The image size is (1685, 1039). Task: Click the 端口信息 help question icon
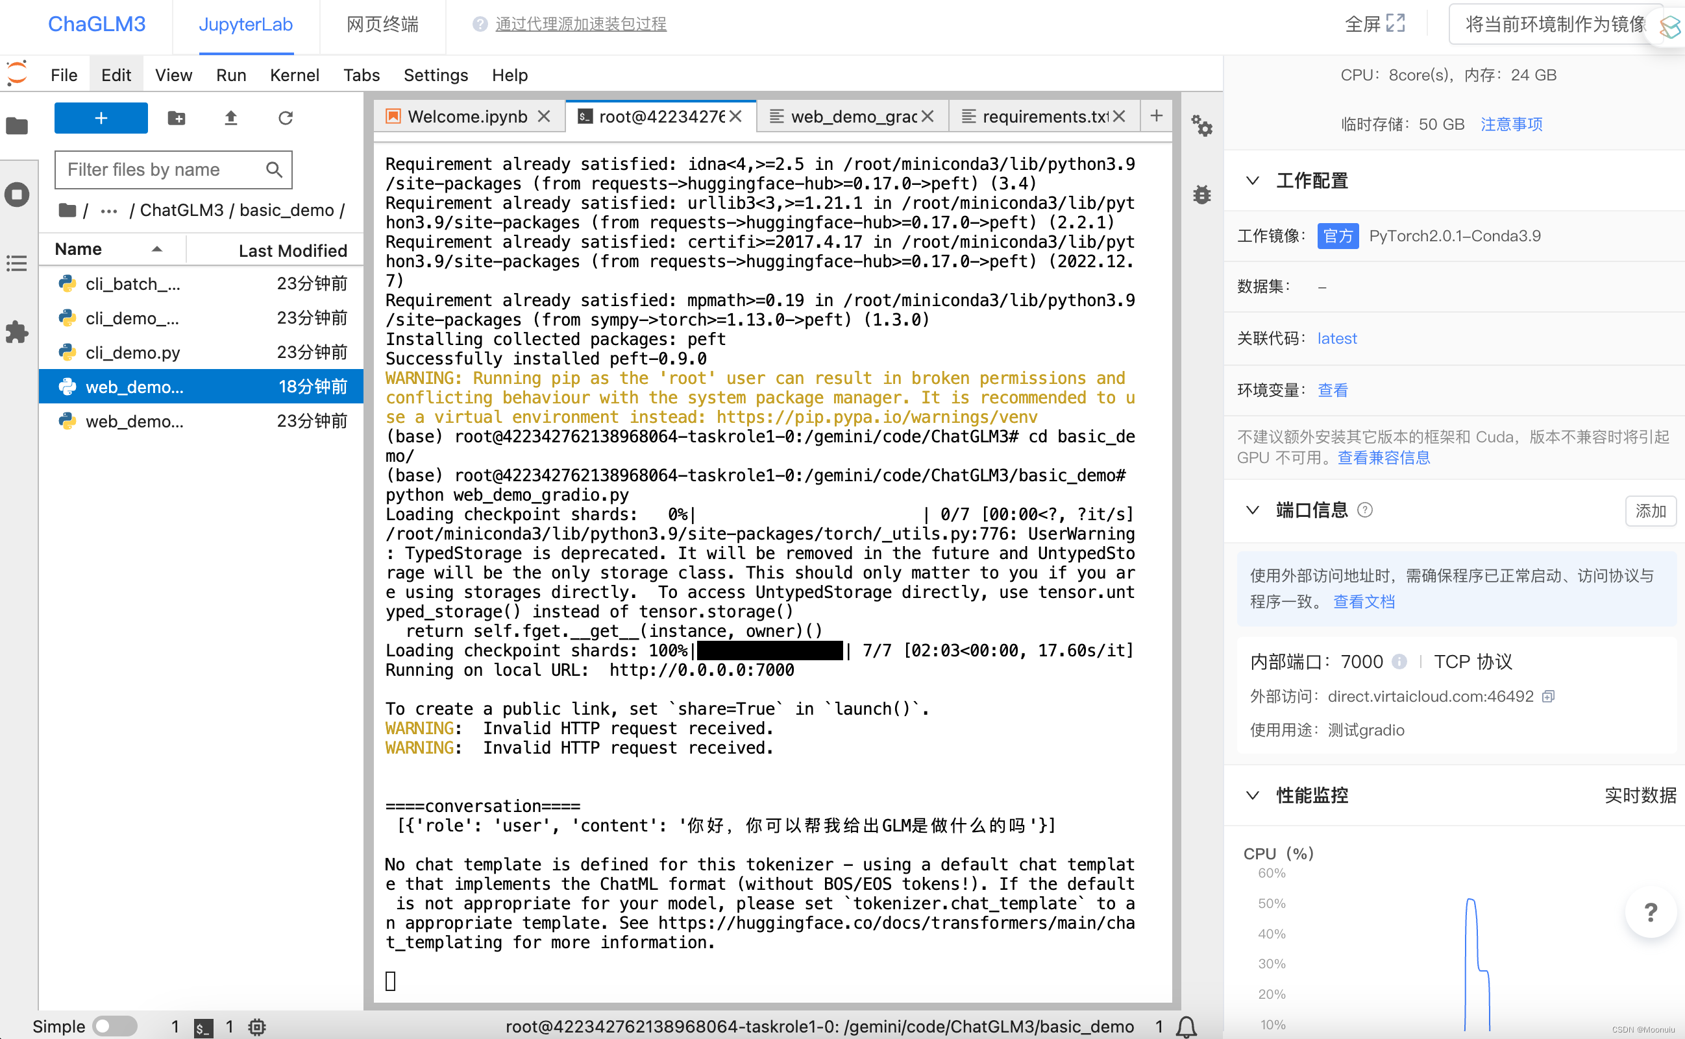coord(1365,510)
